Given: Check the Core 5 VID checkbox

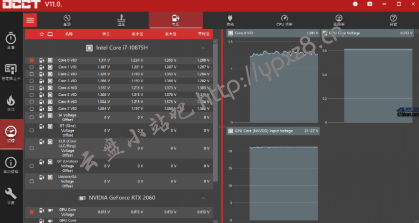Looking at the screenshot, I should (x=32, y=95).
